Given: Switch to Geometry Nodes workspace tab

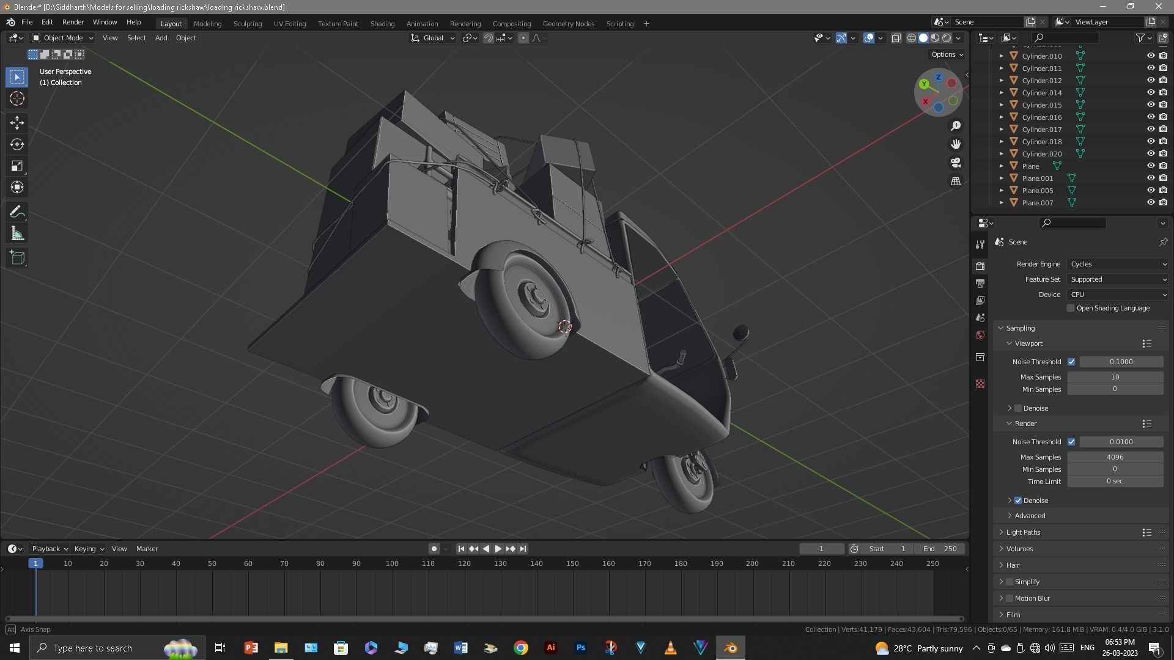Looking at the screenshot, I should pyautogui.click(x=569, y=24).
